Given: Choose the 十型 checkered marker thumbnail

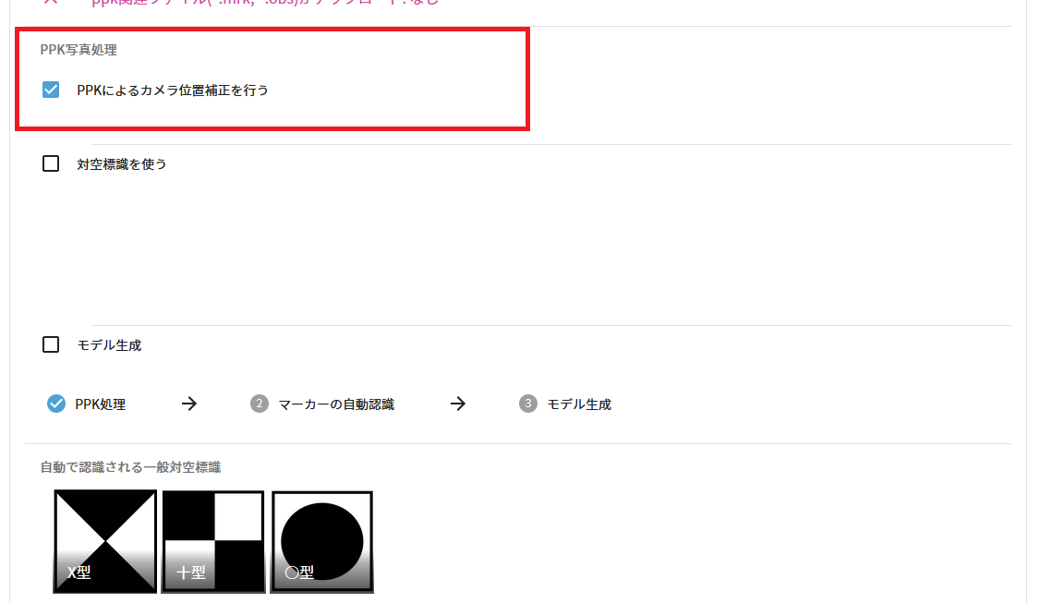Looking at the screenshot, I should click(x=213, y=542).
